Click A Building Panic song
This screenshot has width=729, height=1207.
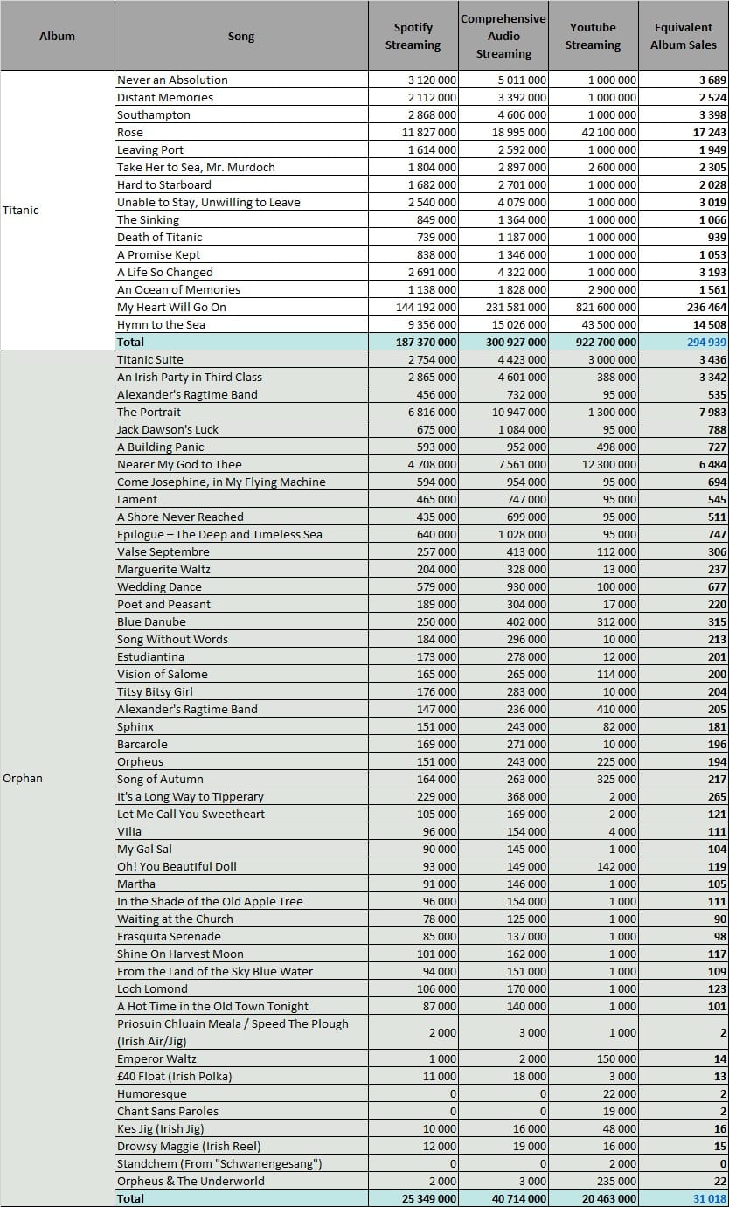161,447
